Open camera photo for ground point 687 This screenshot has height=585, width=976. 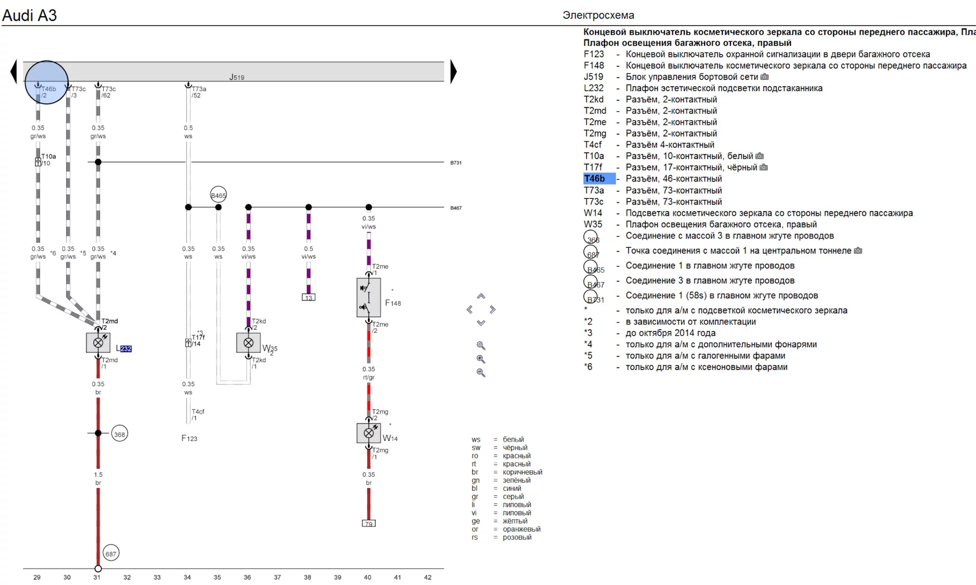pos(858,251)
